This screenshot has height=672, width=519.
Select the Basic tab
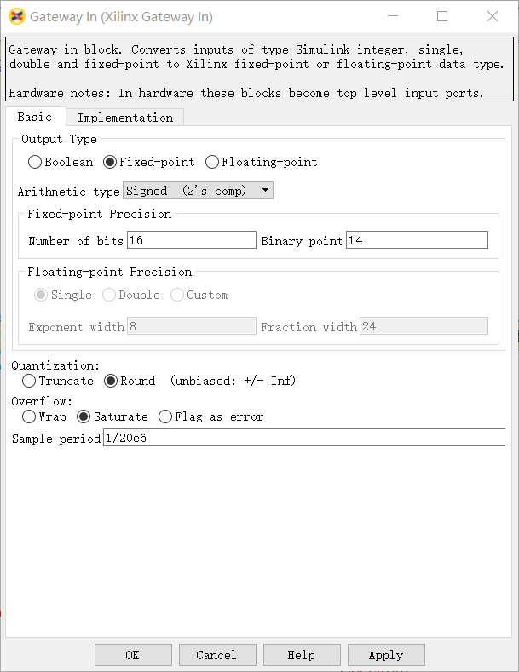(x=35, y=117)
